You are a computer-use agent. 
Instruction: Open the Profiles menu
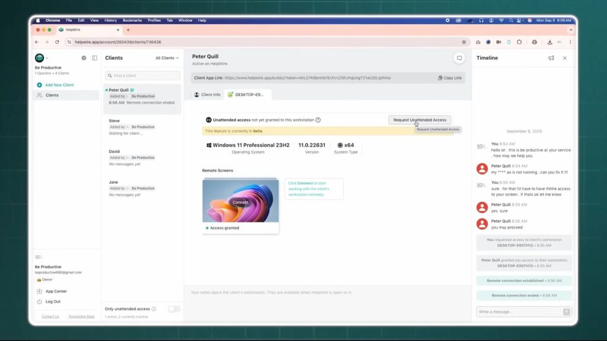pyautogui.click(x=154, y=21)
